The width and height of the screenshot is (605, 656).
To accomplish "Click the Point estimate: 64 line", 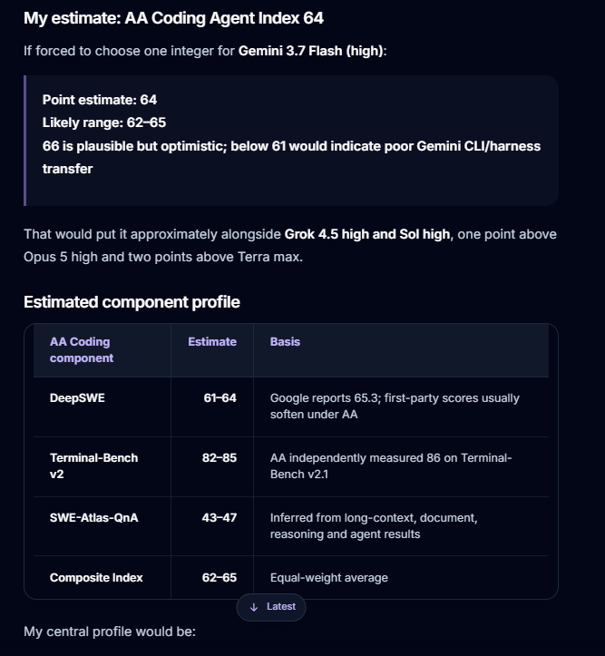I will (x=100, y=100).
